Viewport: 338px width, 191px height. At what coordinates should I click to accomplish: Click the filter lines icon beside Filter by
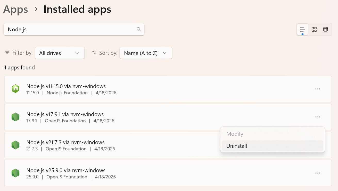point(7,53)
